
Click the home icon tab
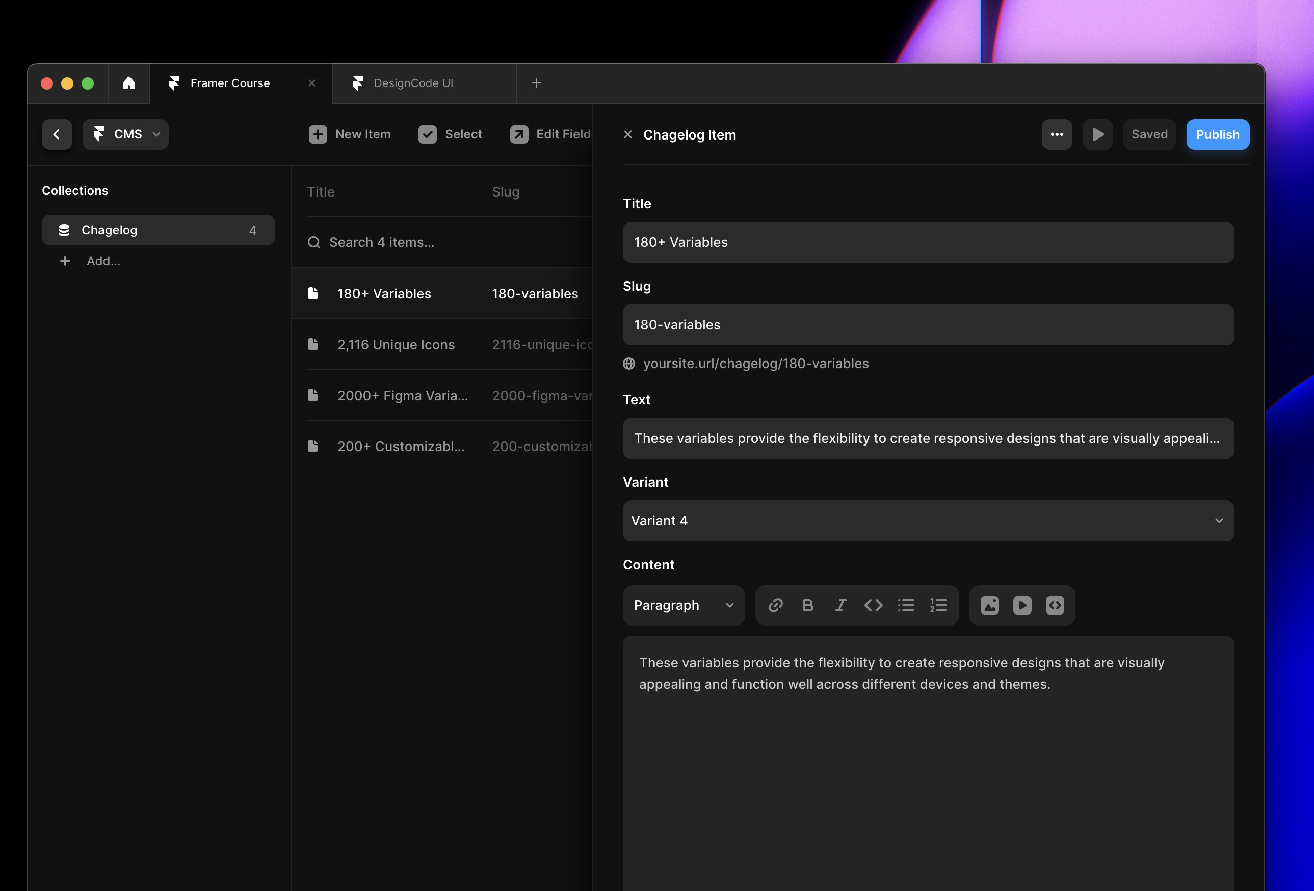coord(129,83)
